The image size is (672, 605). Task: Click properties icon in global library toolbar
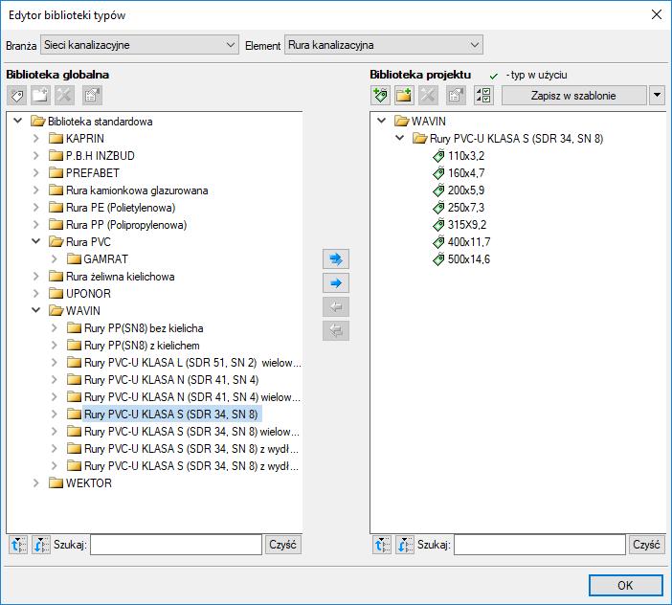click(92, 96)
